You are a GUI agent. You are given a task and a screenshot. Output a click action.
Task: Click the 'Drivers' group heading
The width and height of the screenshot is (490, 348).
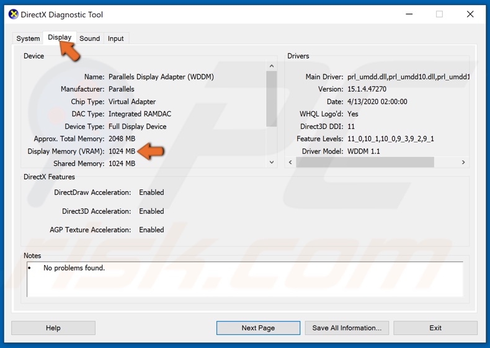click(298, 56)
